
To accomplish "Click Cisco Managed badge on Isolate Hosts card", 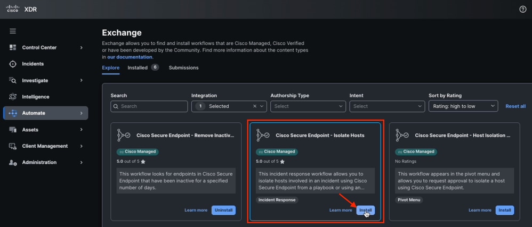I will coord(277,152).
